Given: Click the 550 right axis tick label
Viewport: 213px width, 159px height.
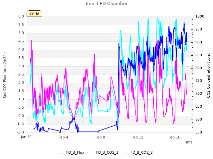Looking at the screenshot, I should [199, 132].
